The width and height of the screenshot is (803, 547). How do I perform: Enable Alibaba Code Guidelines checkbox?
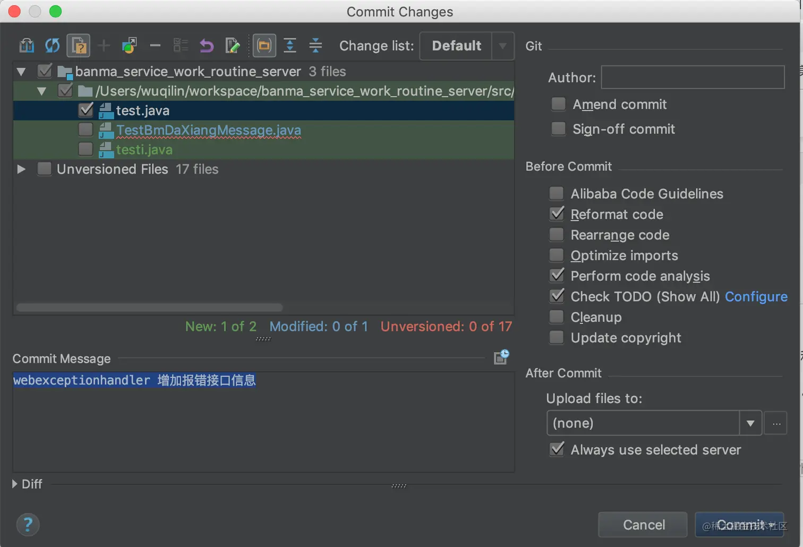click(557, 193)
